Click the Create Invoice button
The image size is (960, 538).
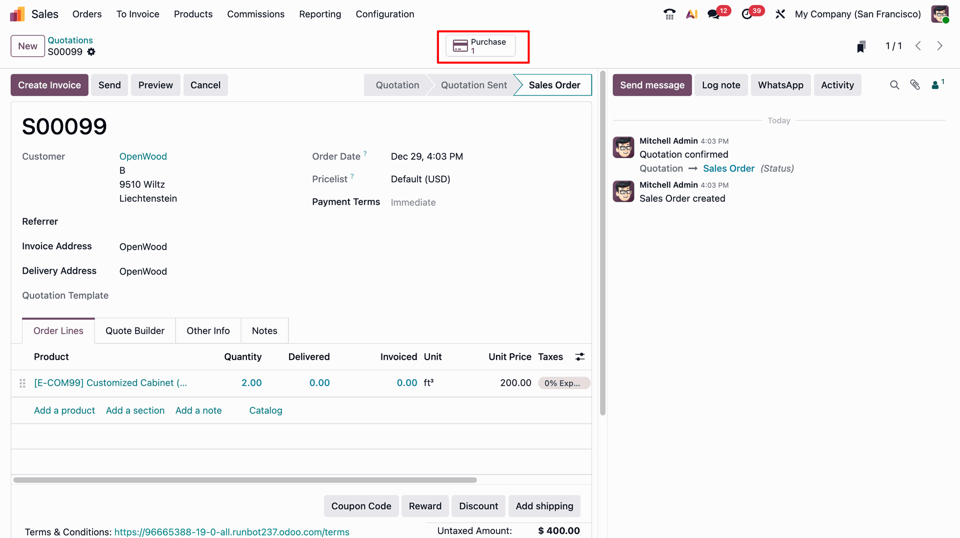(x=49, y=85)
